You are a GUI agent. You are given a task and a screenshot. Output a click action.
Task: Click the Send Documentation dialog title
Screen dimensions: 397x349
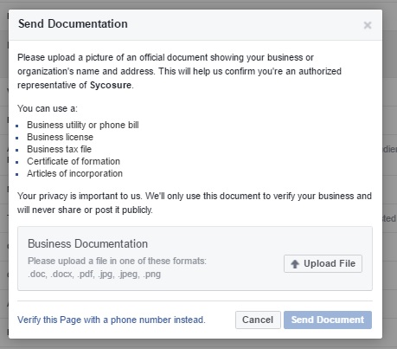pyautogui.click(x=73, y=23)
